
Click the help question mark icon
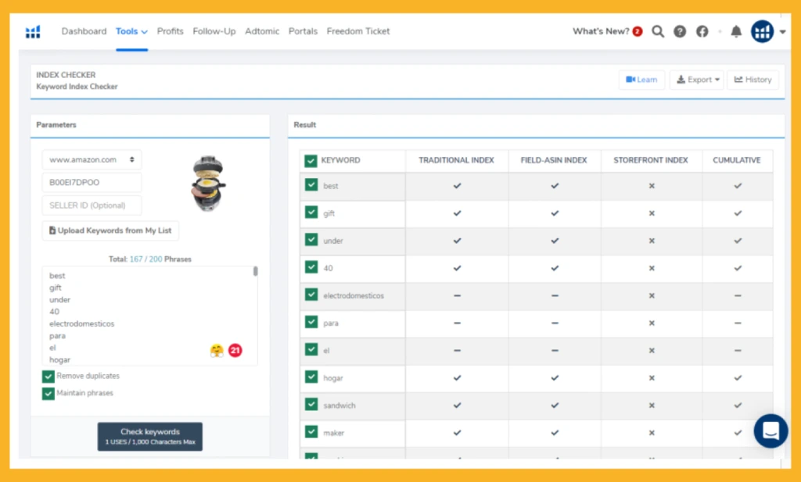click(680, 32)
